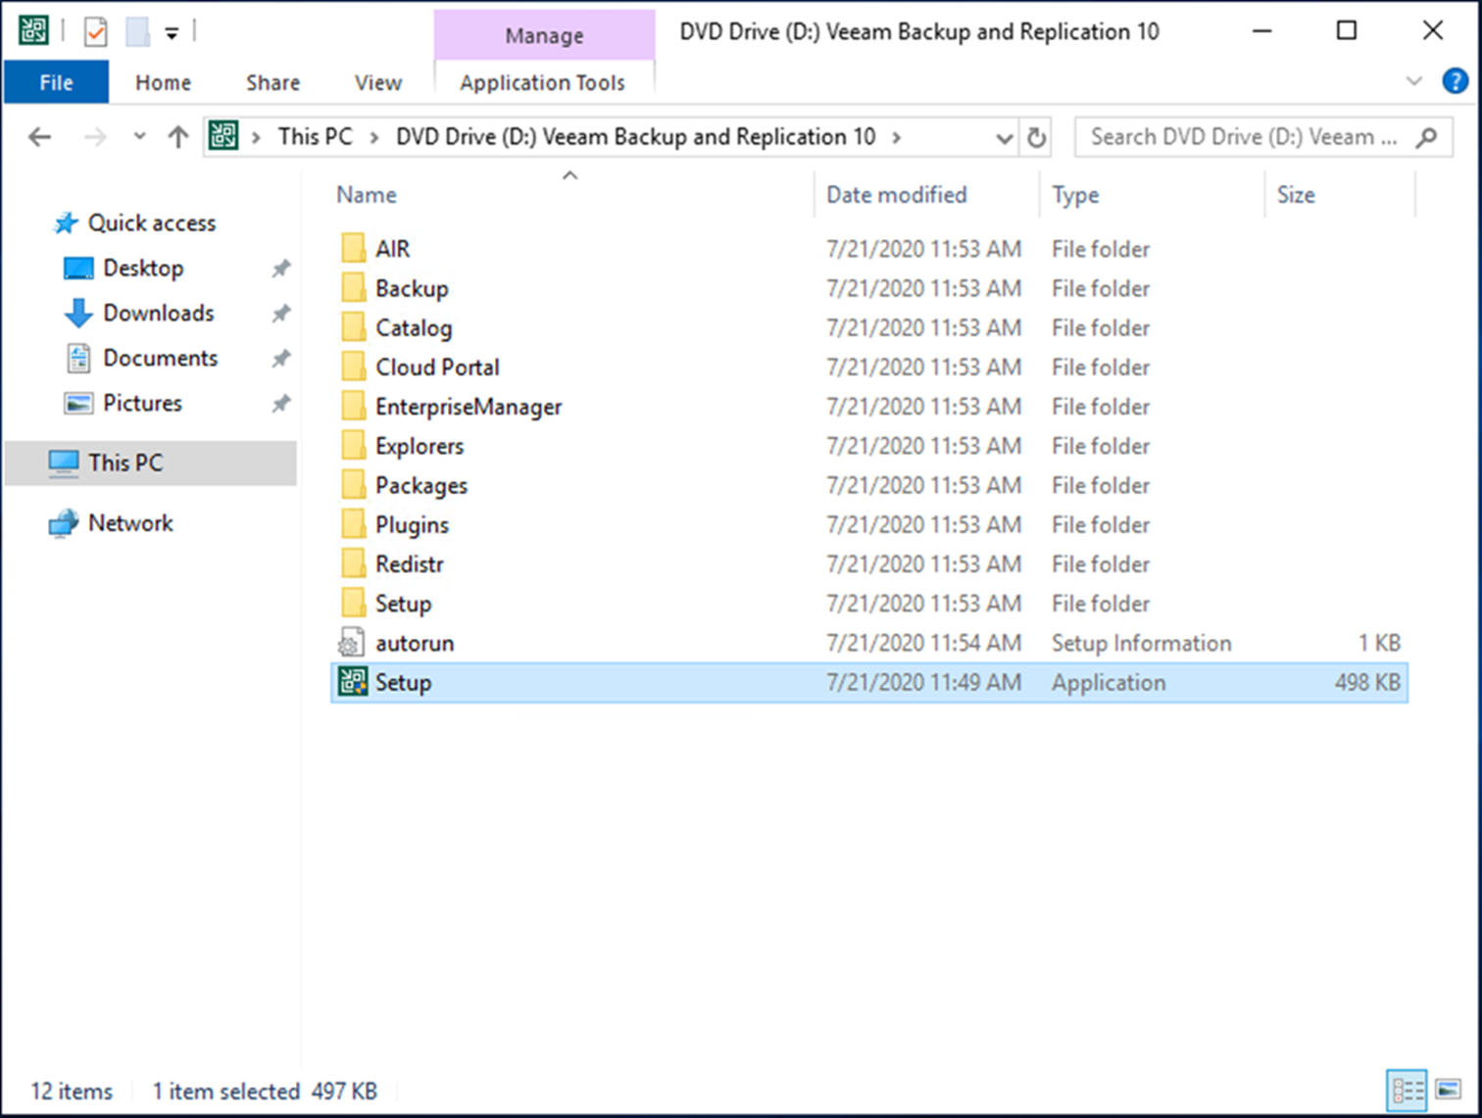Click the New folder quick access toolbar icon
The height and width of the screenshot is (1118, 1482).
coord(137,32)
